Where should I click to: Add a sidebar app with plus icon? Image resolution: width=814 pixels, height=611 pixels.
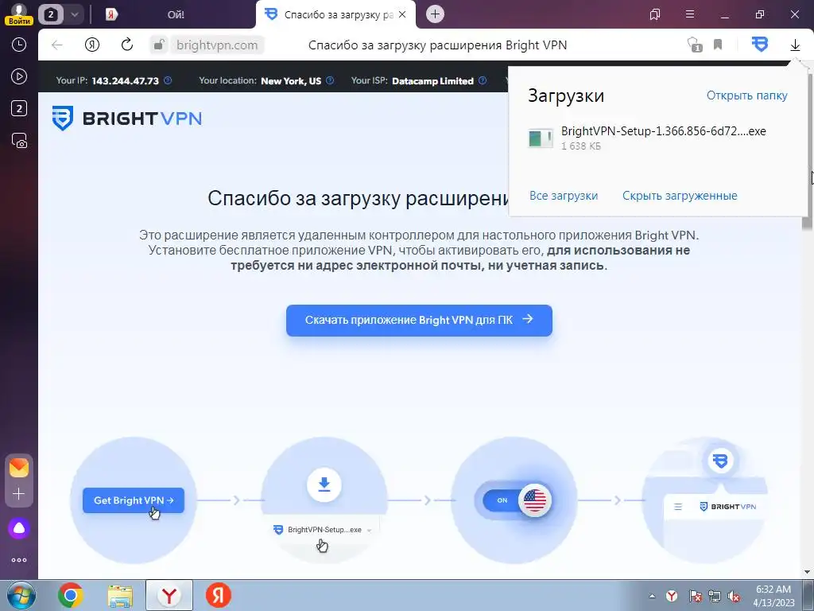click(19, 493)
